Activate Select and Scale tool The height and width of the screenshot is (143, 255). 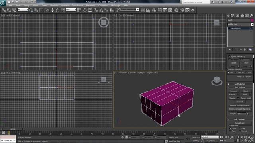pos(63,10)
